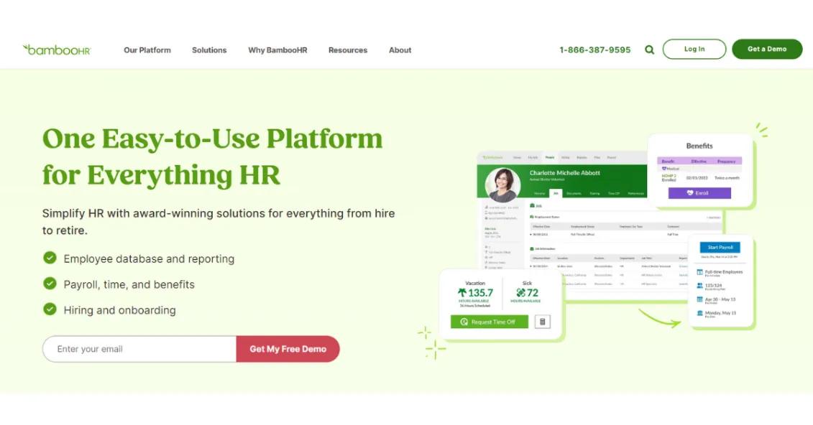Submit the Get My Free Demo button
Viewport: 813px width, 425px height.
tap(288, 349)
